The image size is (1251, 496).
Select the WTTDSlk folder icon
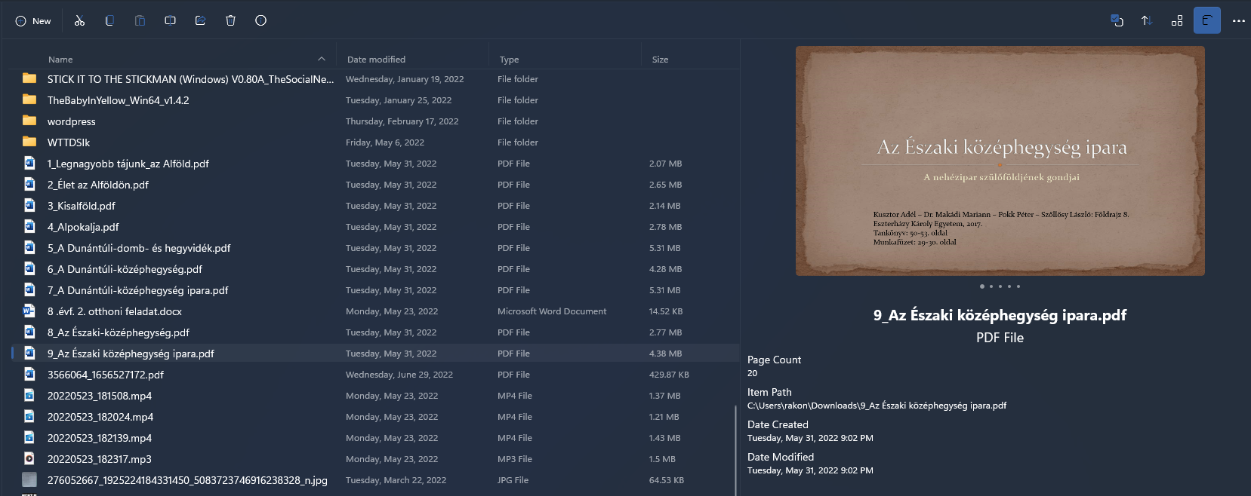(29, 142)
